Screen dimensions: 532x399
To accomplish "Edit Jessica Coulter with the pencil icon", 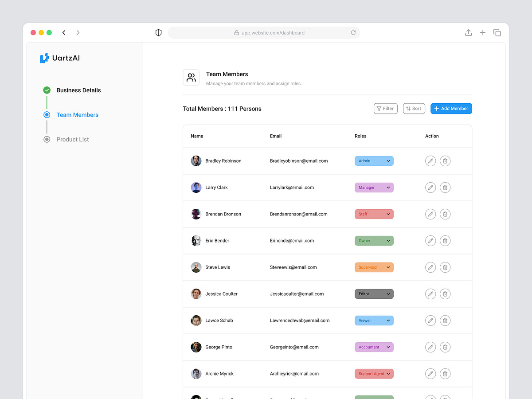I will click(x=430, y=293).
